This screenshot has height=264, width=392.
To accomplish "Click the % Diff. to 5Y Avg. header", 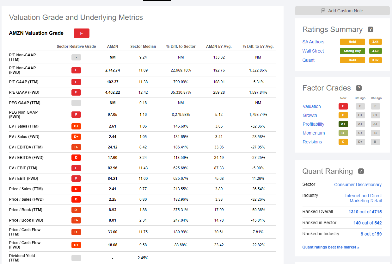I will (258, 47).
